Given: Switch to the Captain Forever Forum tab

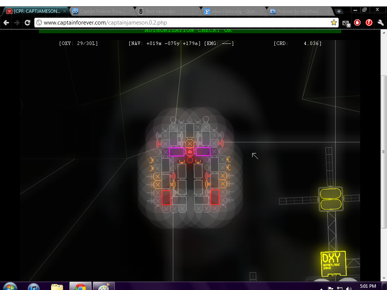Looking at the screenshot, I should click(x=102, y=11).
